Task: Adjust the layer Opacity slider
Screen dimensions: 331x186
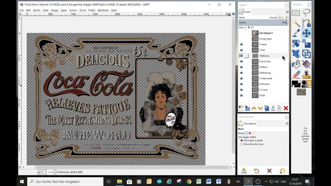Action: tap(262, 22)
